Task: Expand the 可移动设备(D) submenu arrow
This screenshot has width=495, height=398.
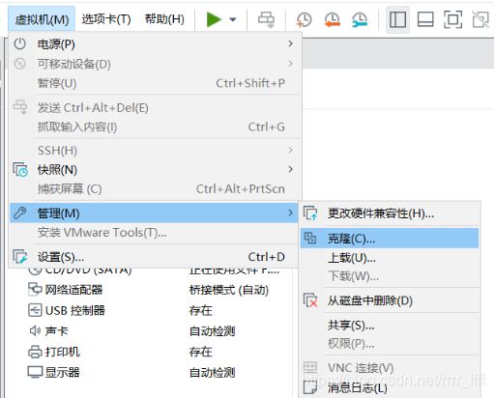Action: 290,64
